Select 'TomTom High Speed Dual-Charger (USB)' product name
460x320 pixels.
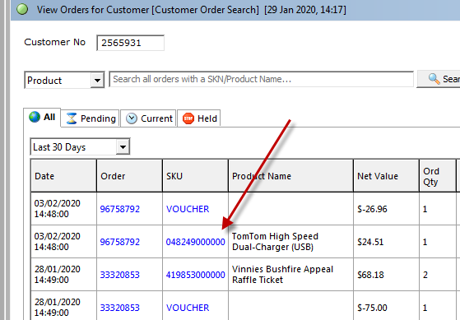point(275,242)
